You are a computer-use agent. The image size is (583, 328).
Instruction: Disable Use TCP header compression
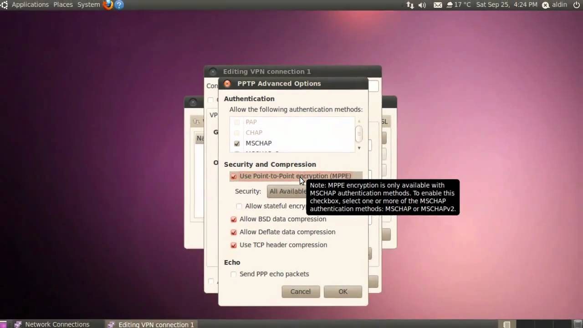click(234, 245)
